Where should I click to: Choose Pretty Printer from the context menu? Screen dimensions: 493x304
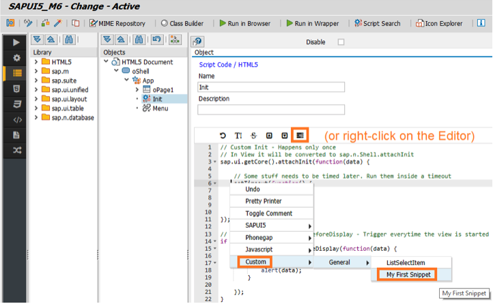pyautogui.click(x=272, y=201)
